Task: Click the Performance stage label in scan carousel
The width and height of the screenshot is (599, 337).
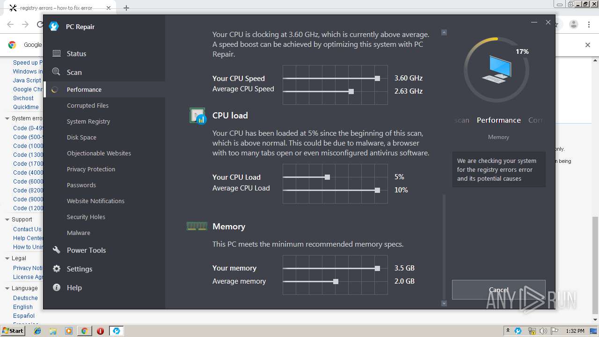Action: point(498,120)
